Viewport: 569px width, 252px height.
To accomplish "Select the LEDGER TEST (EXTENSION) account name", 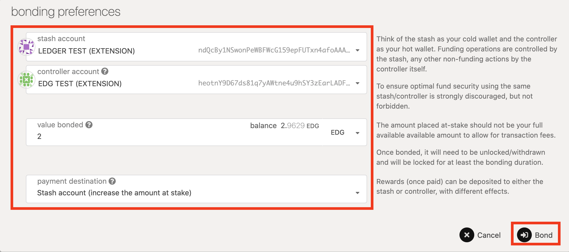I will (x=87, y=51).
